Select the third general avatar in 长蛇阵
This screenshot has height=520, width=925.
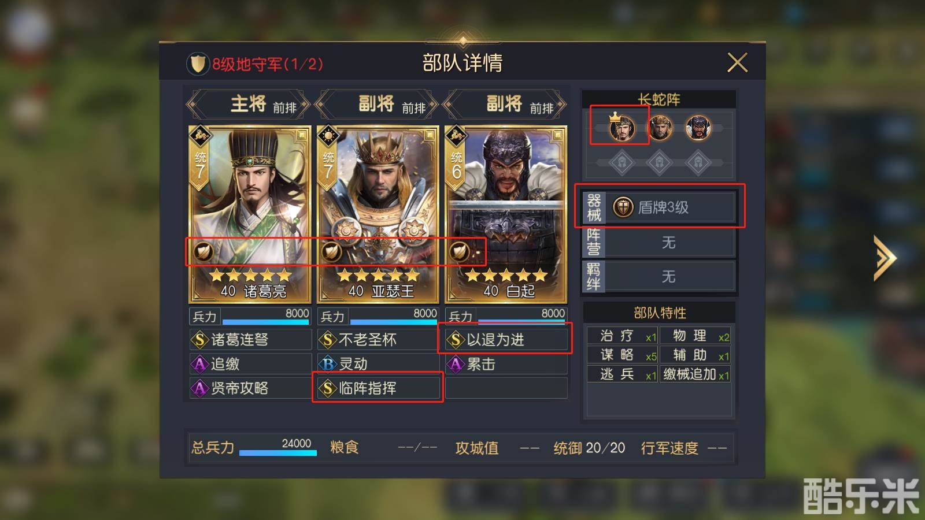point(698,128)
